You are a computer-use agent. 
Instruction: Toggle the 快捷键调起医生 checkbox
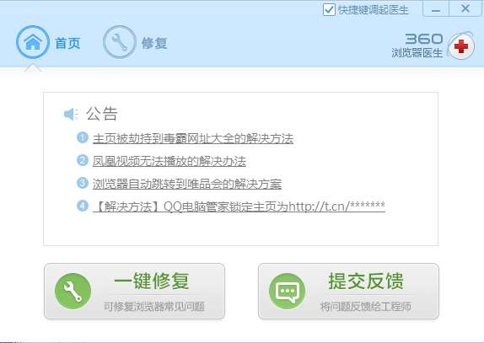point(329,9)
